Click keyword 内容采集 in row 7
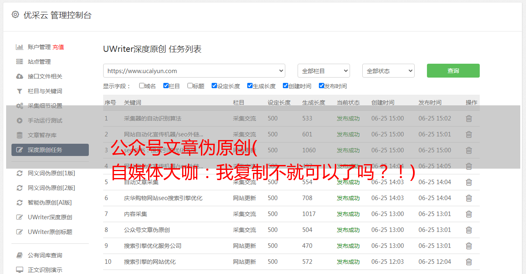 click(x=135, y=214)
